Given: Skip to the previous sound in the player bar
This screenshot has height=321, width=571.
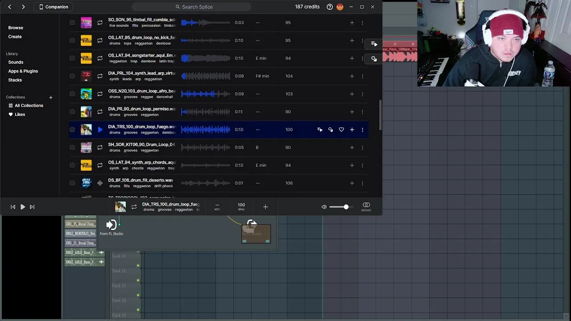Looking at the screenshot, I should click(x=13, y=207).
